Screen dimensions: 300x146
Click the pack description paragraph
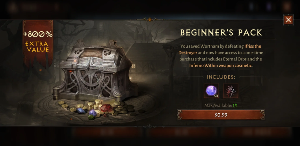tap(221, 56)
